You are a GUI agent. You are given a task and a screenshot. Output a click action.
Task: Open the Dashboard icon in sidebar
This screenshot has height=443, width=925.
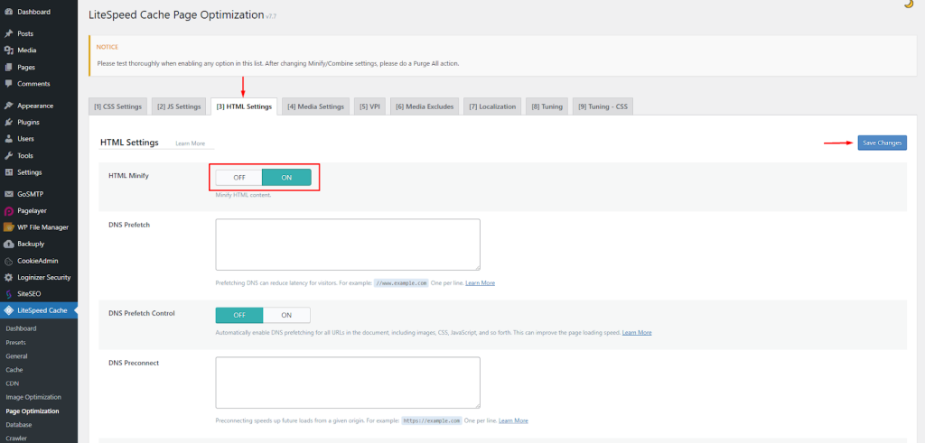(x=8, y=12)
